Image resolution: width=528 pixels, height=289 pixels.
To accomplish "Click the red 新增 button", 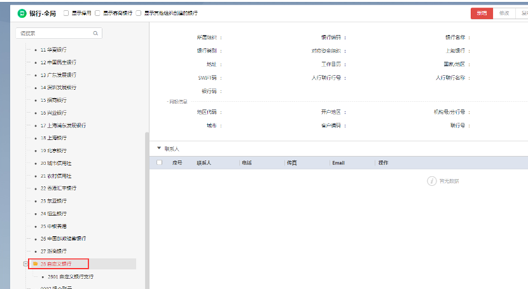I will [x=482, y=13].
